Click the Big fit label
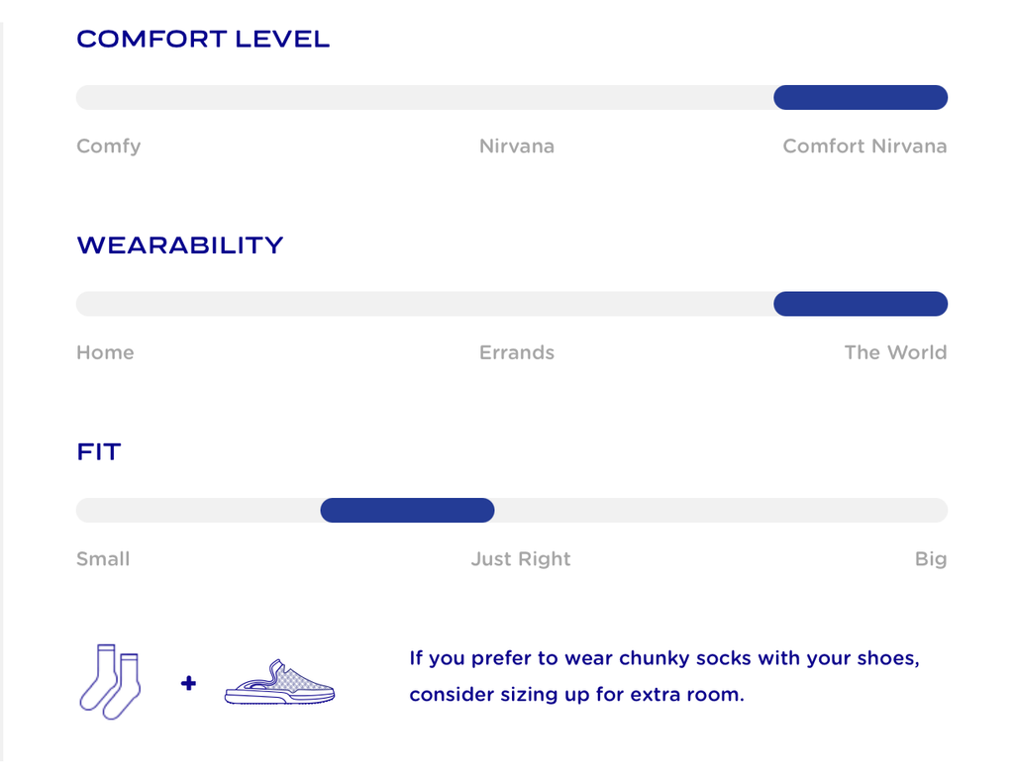Viewport: 1014px width, 777px height. (x=931, y=559)
